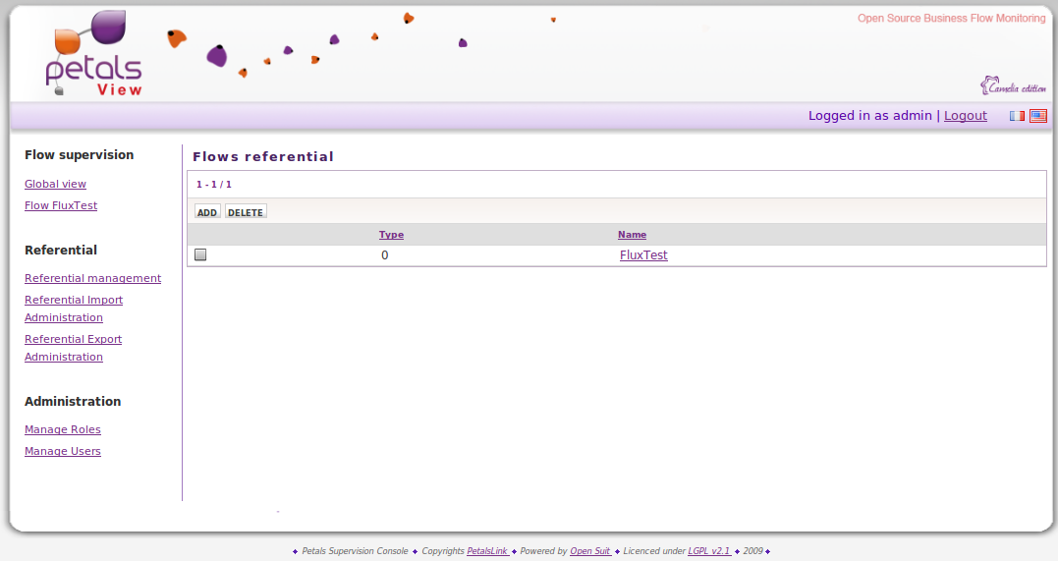Sort the table by the Type column
The width and height of the screenshot is (1058, 561).
coord(391,235)
